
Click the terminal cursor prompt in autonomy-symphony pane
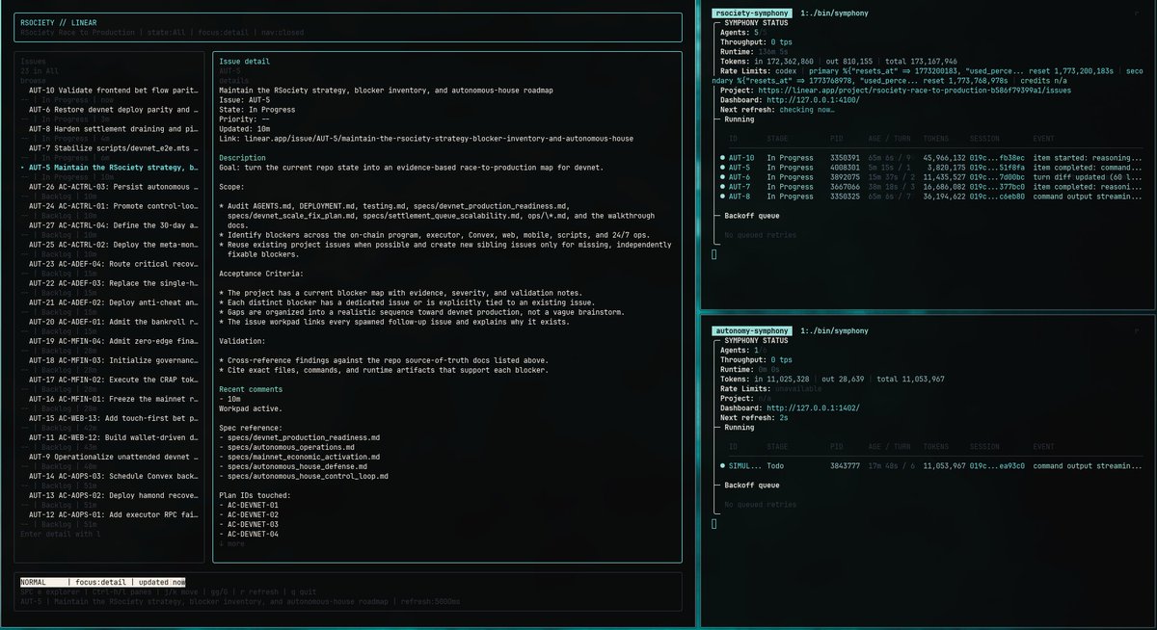point(714,523)
